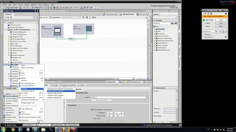Click the Windows Start button

3,129
